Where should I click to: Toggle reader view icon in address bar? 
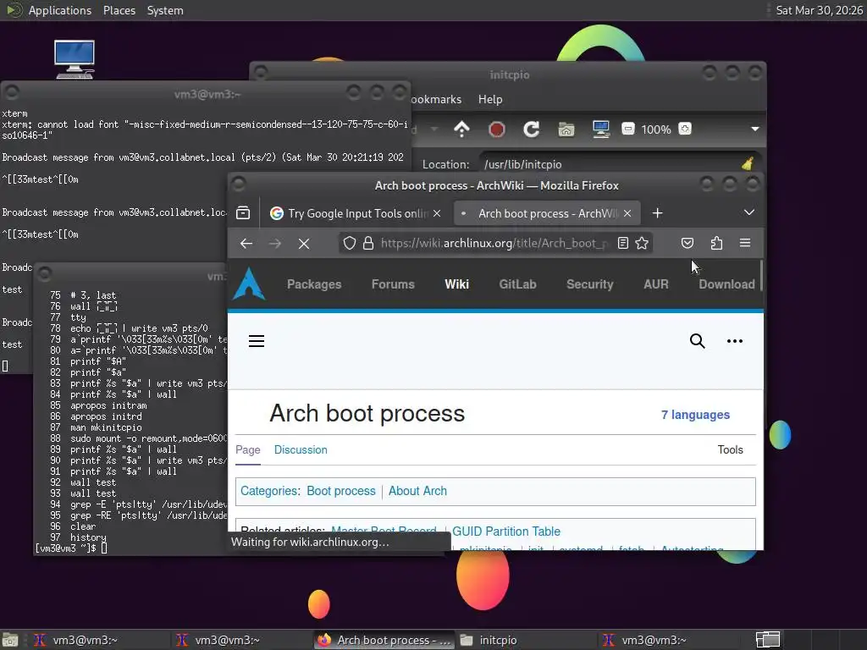tap(622, 243)
